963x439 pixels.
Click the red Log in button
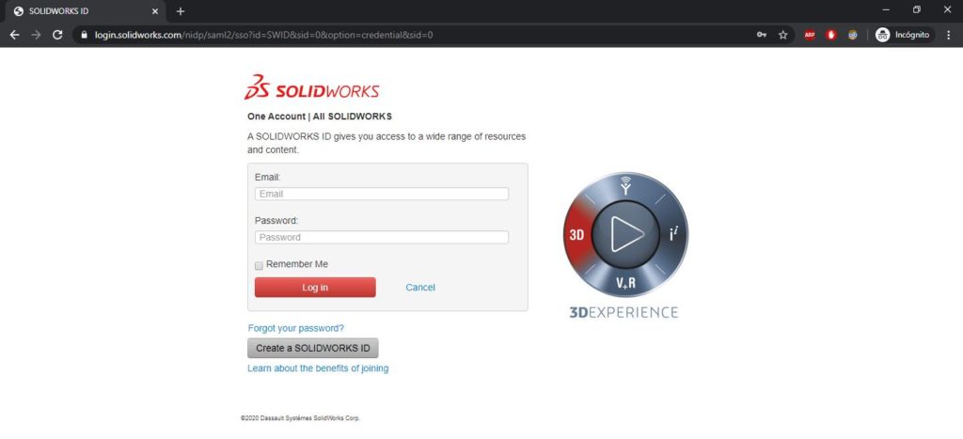[x=315, y=288]
